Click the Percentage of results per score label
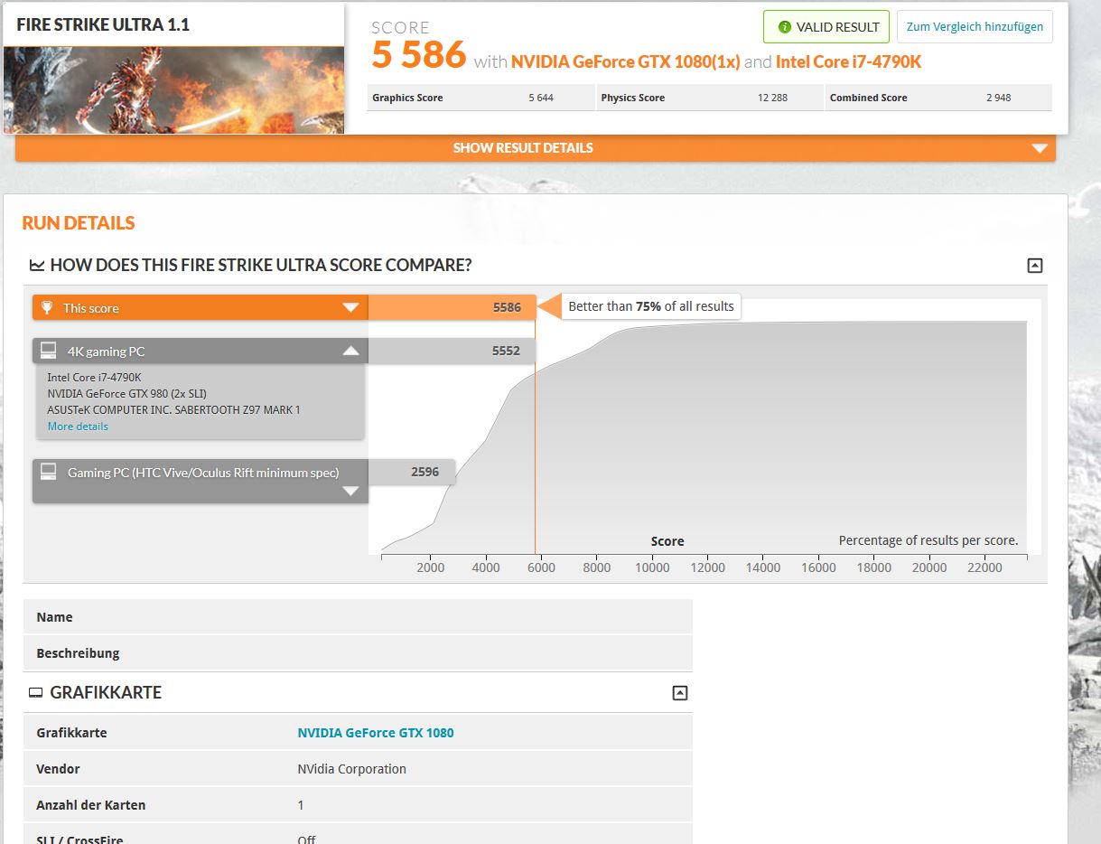Image resolution: width=1101 pixels, height=844 pixels. point(928,540)
